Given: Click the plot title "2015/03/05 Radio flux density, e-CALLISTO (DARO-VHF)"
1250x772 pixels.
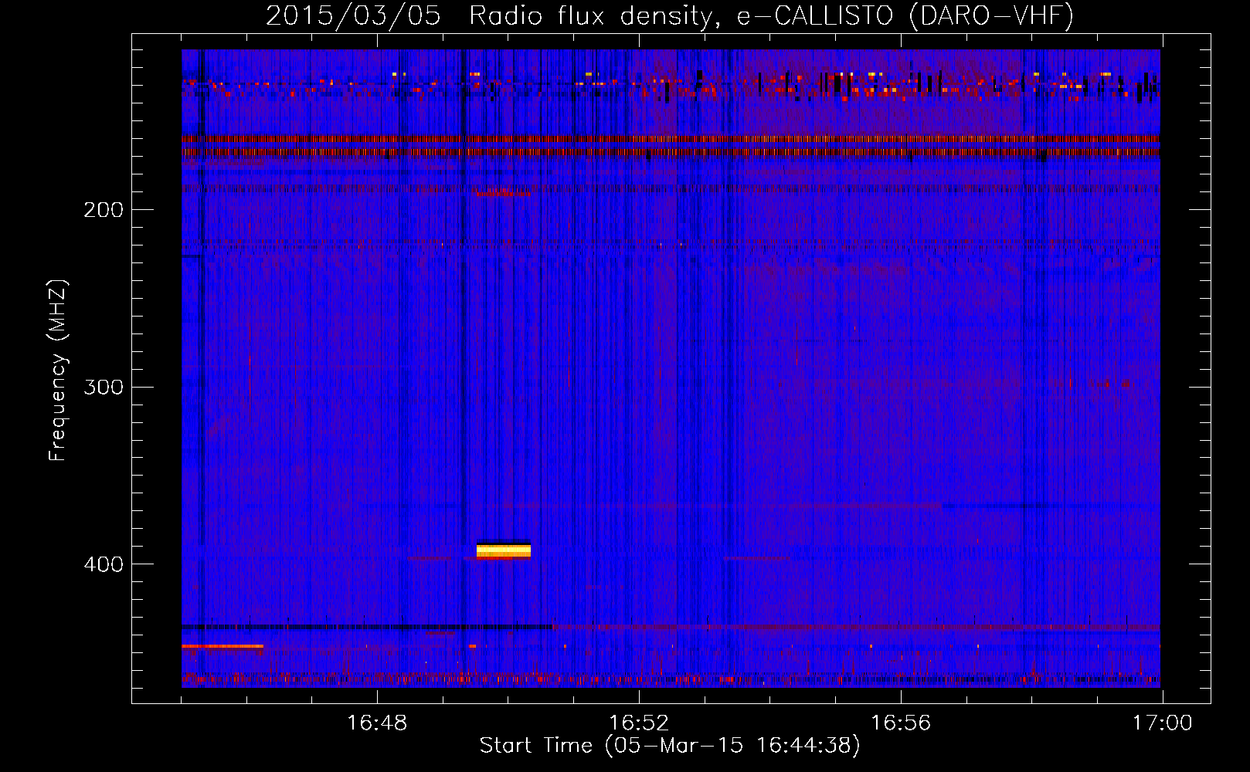Looking at the screenshot, I should [670, 15].
